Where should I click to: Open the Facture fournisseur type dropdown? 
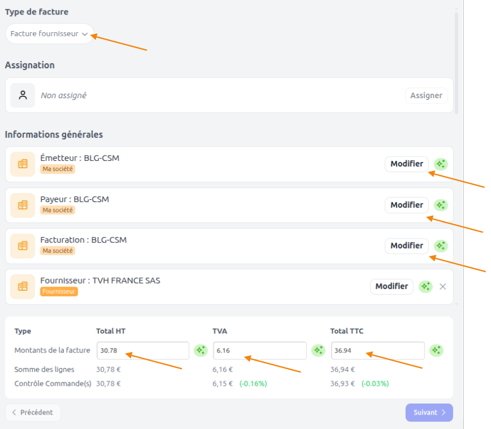49,34
